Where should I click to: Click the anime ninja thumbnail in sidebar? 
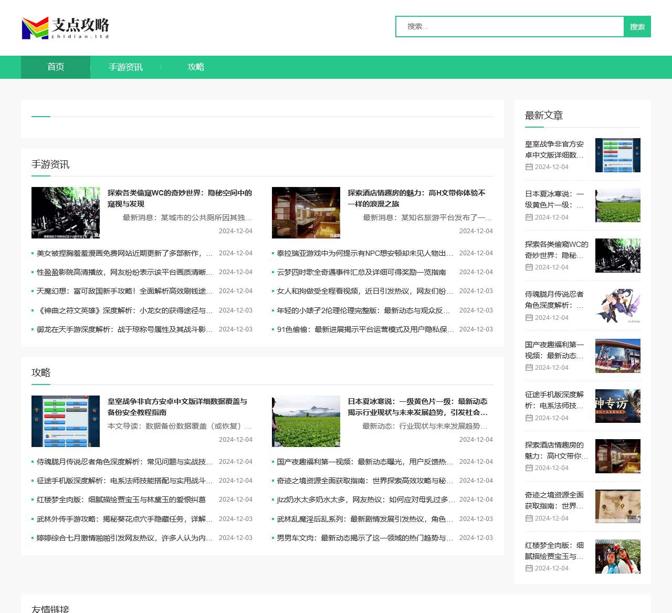click(617, 306)
